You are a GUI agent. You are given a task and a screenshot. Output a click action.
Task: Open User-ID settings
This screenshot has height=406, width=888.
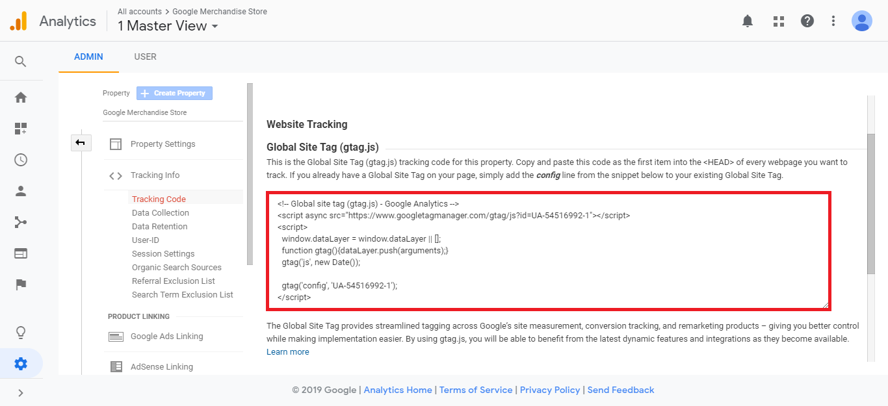[146, 240]
